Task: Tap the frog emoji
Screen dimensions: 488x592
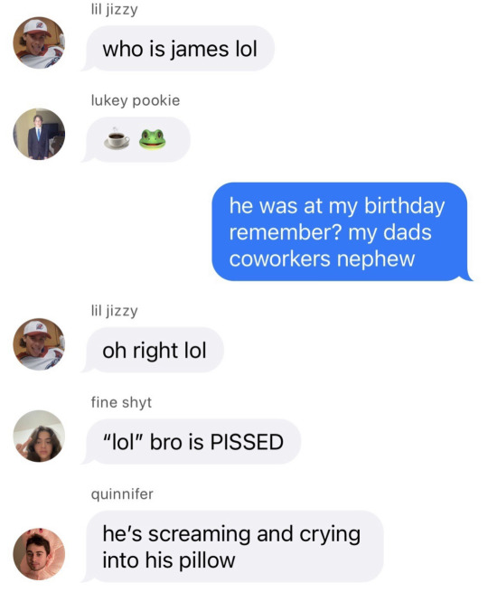Action: pyautogui.click(x=152, y=139)
